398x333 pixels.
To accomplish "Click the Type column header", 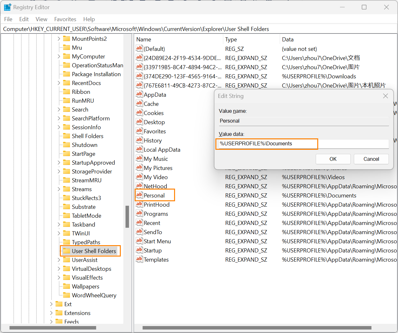I will [x=251, y=39].
